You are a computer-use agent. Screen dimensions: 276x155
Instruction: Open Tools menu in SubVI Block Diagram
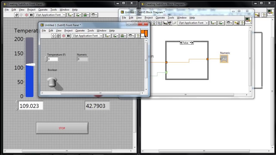point(171,18)
